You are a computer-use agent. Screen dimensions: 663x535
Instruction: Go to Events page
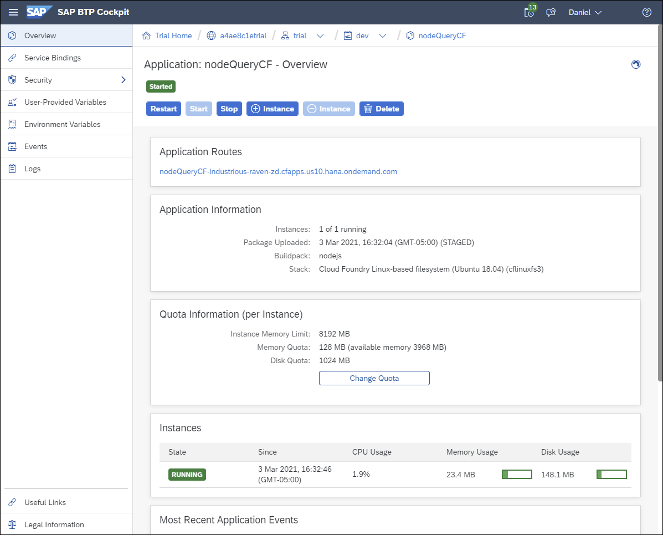(66, 146)
